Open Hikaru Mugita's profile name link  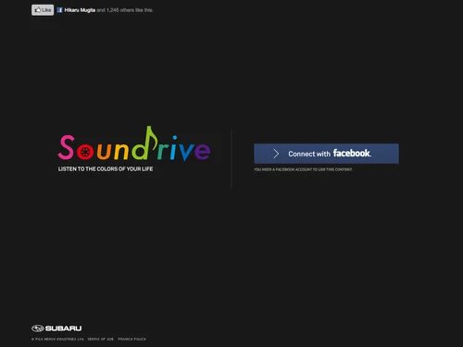80,10
